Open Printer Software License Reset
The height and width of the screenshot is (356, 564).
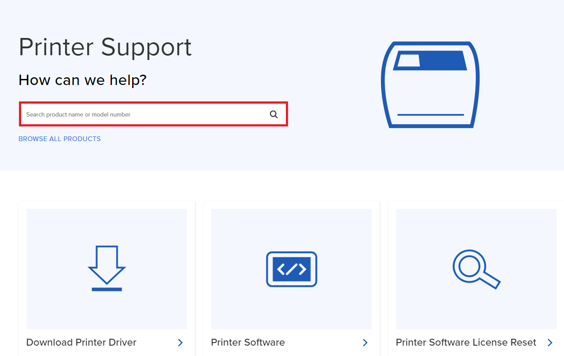(466, 342)
